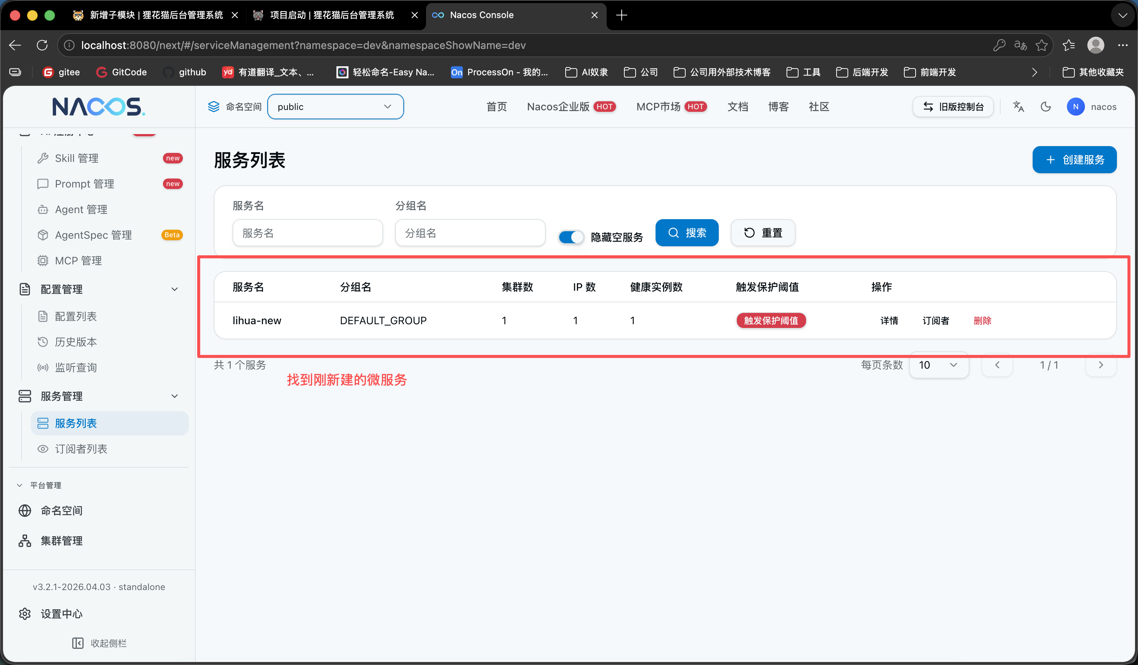Viewport: 1138px width, 665px height.
Task: Click the nacos user avatar
Action: (1076, 107)
